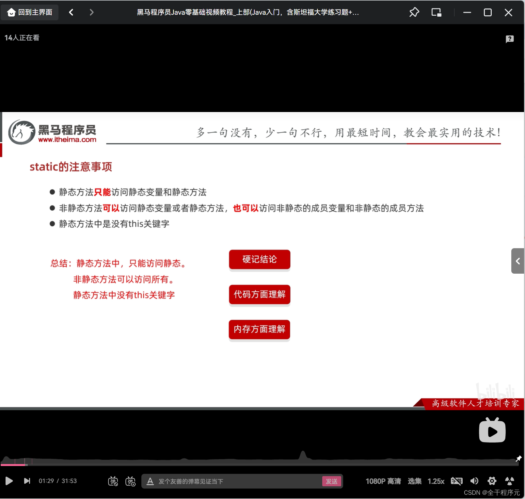Click the radiation-style effects icon
This screenshot has width=525, height=499.
click(510, 481)
